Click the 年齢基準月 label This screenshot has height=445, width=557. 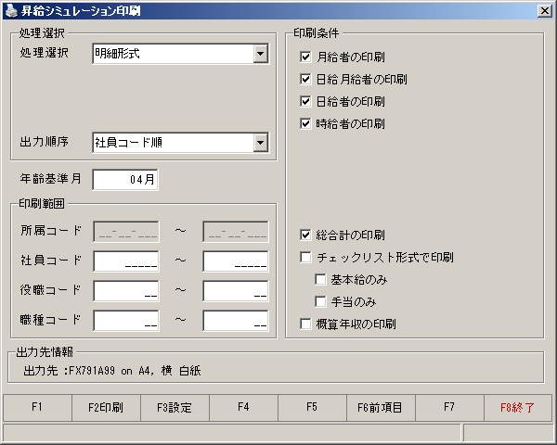pos(51,179)
